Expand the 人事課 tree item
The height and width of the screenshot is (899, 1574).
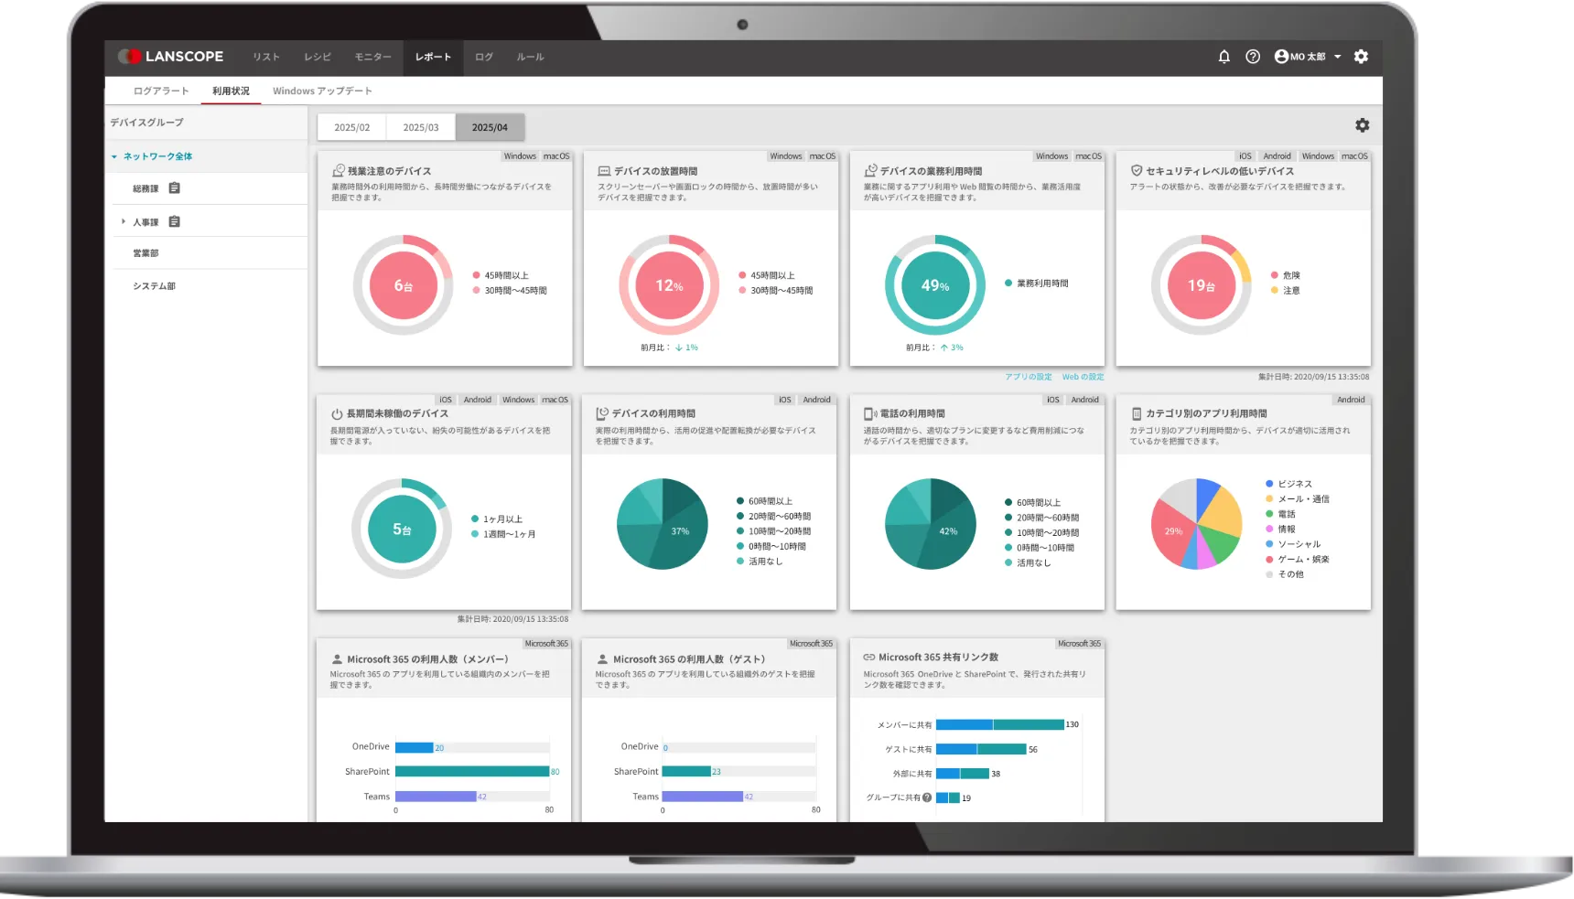tap(124, 220)
